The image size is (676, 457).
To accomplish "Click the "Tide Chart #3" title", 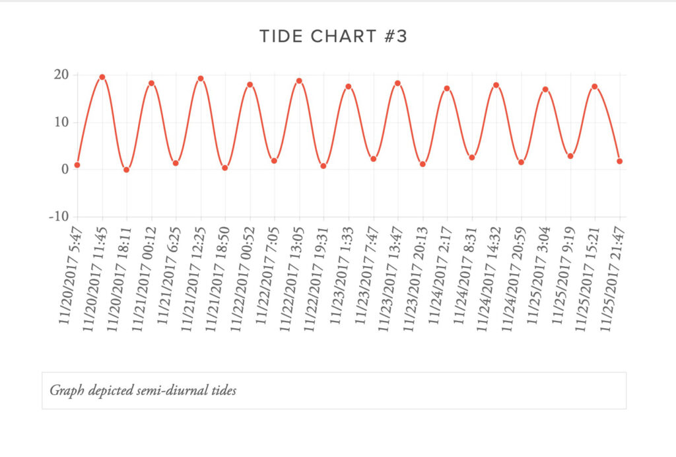I will coord(333,37).
